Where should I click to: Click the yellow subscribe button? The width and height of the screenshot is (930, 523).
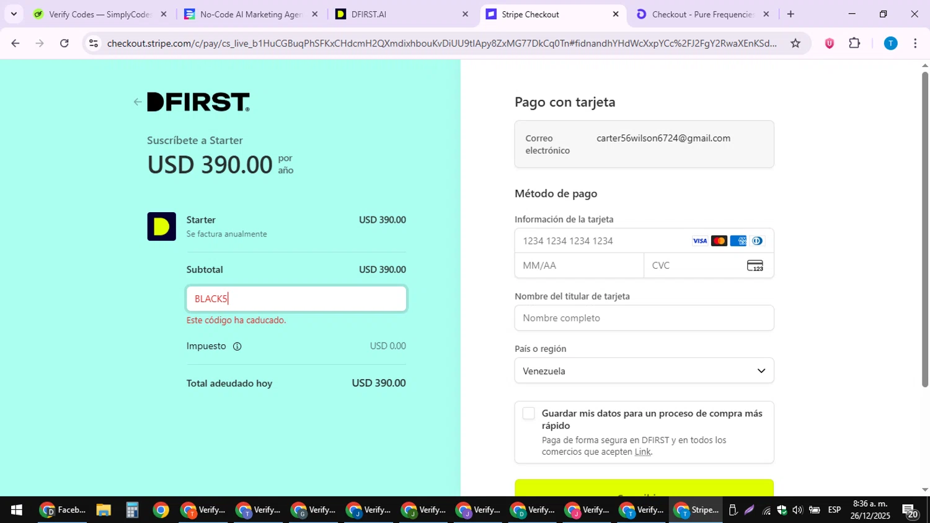click(x=644, y=488)
